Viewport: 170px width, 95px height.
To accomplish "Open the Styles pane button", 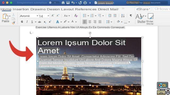I will click(x=150, y=19).
